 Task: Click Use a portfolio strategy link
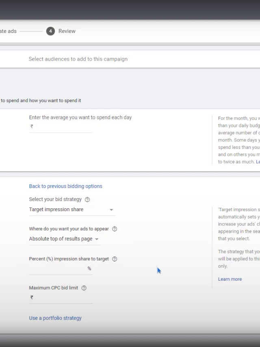click(x=55, y=318)
